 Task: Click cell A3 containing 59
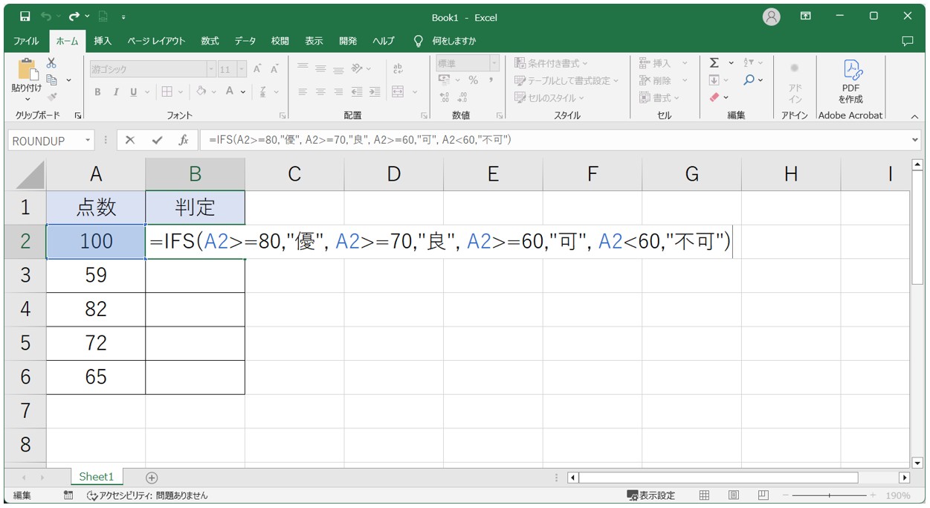pyautogui.click(x=96, y=275)
